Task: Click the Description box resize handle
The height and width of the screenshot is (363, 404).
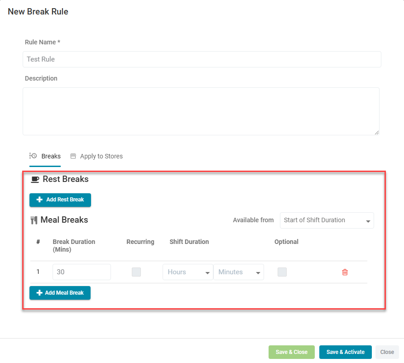Action: point(376,132)
